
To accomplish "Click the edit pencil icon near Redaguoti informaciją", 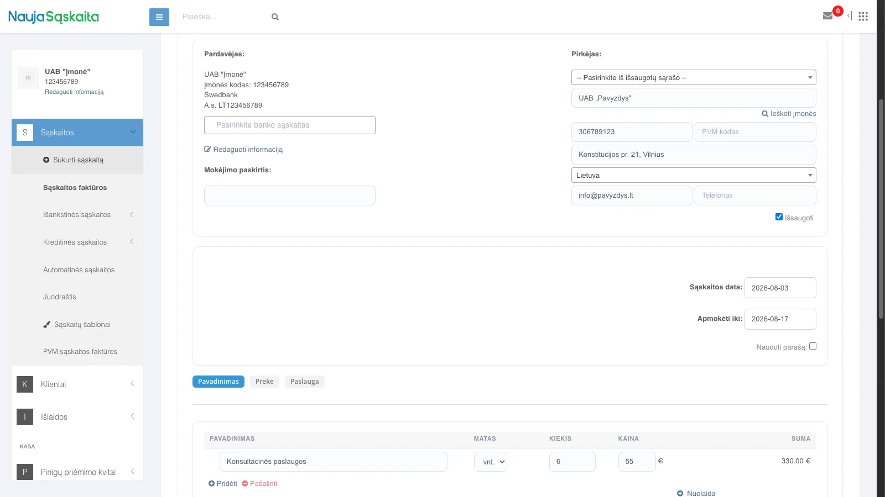I will tap(207, 149).
